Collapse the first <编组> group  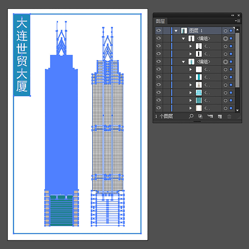[x=183, y=38]
